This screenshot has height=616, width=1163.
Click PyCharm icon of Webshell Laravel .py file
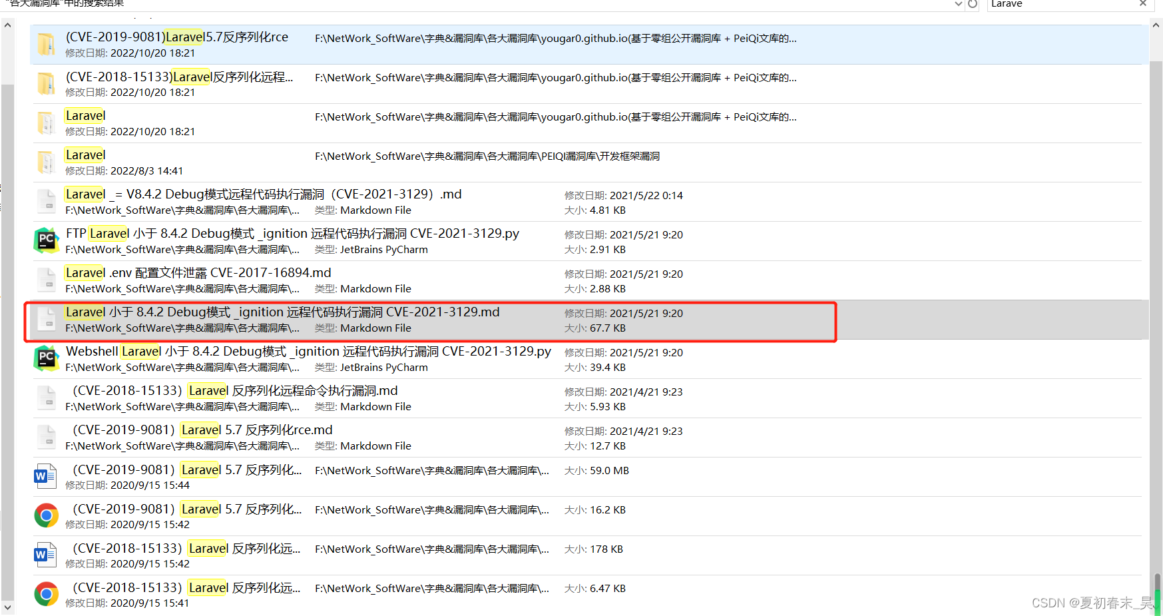[x=46, y=358]
